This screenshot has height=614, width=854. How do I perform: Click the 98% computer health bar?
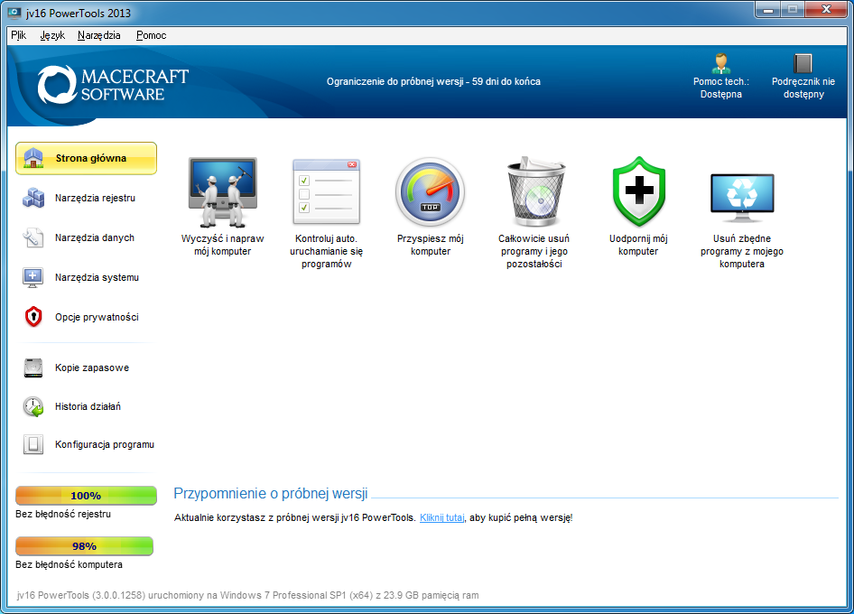pyautogui.click(x=85, y=546)
